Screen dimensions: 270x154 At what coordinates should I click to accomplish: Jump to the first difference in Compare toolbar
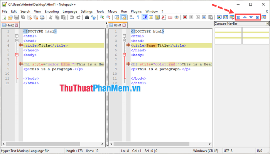pyautogui.click(x=238, y=17)
